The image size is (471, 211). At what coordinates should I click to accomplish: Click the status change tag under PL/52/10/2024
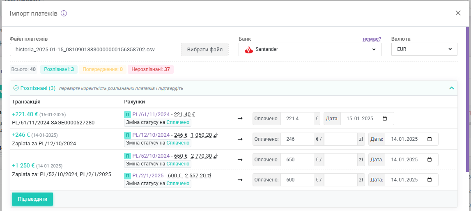coord(158,164)
